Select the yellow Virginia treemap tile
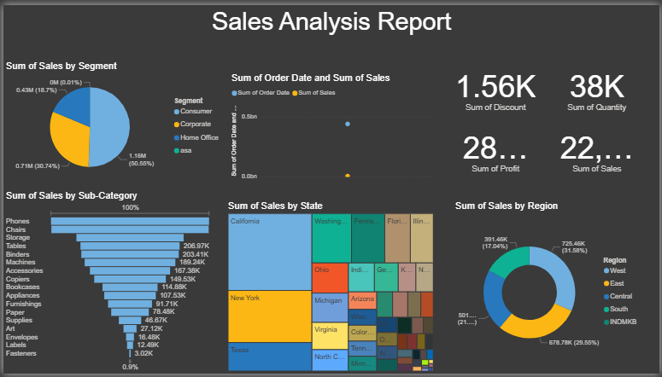 point(329,333)
